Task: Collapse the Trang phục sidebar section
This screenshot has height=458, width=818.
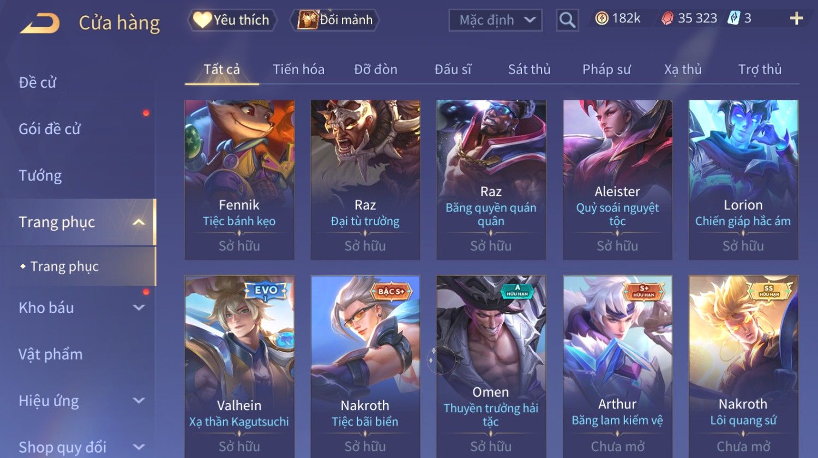Action: [139, 222]
